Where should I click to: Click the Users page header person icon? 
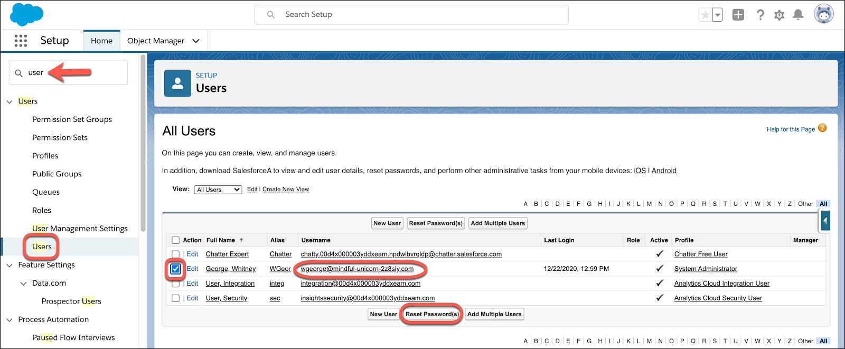(177, 83)
